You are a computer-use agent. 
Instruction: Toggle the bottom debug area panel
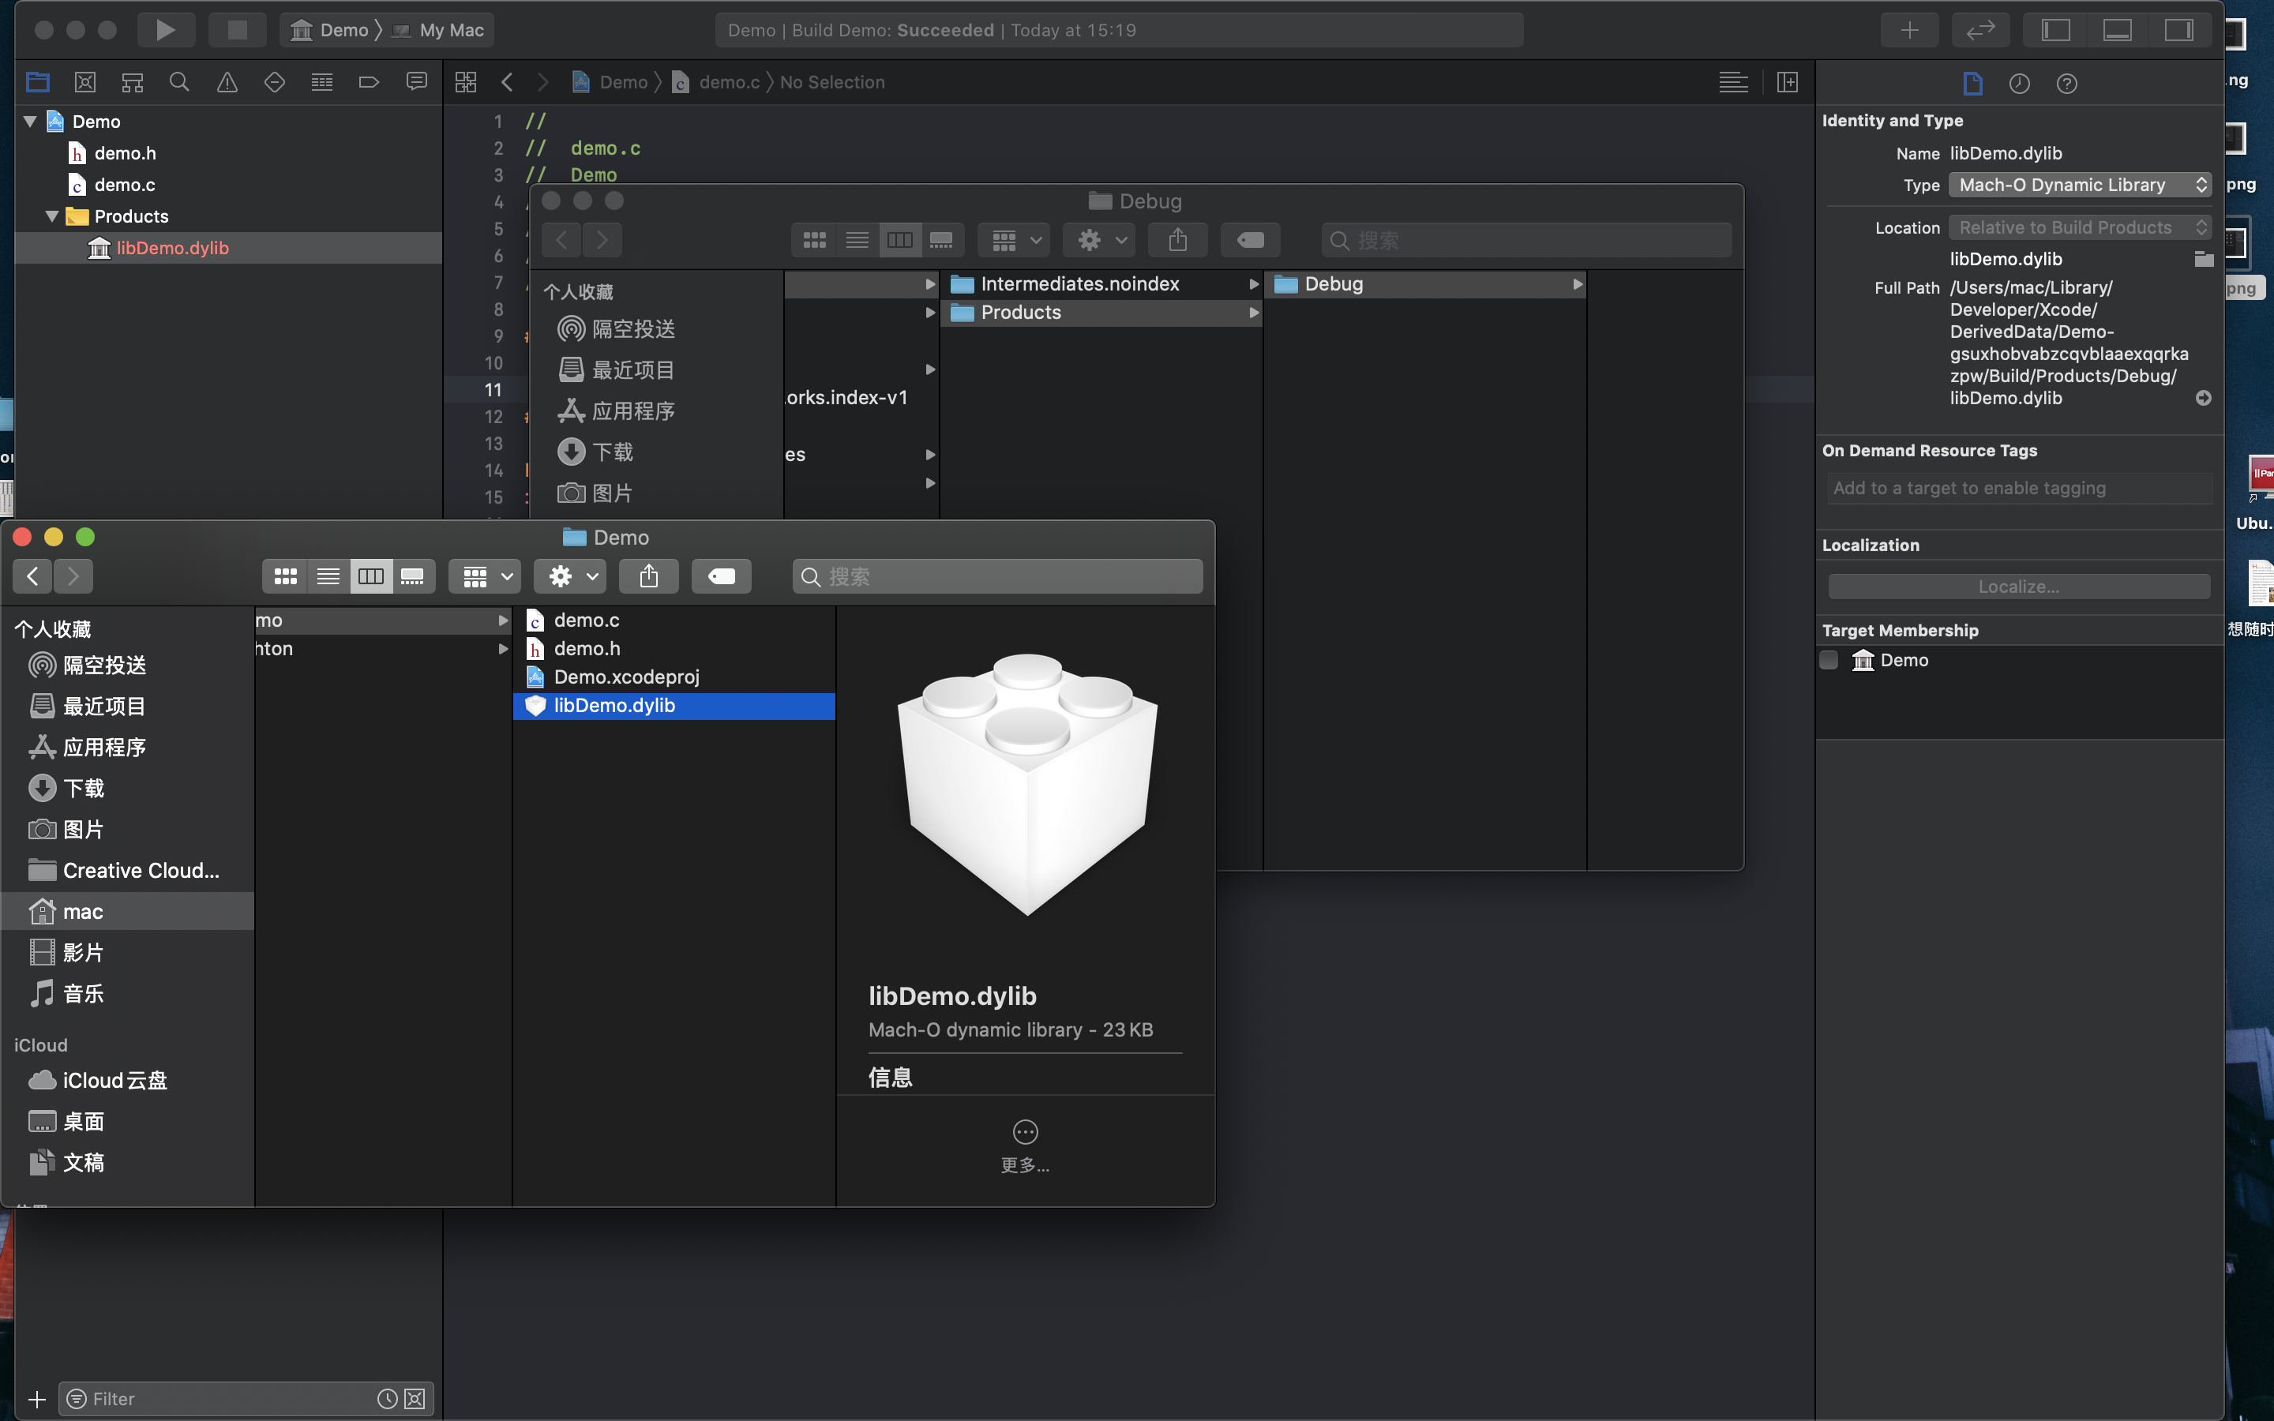(2117, 30)
